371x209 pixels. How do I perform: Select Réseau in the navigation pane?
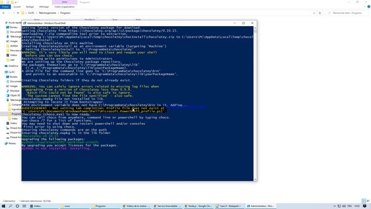click(x=12, y=143)
